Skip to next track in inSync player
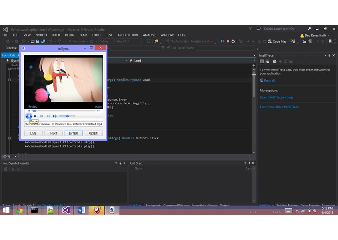The image size is (338, 240). pyautogui.click(x=48, y=116)
